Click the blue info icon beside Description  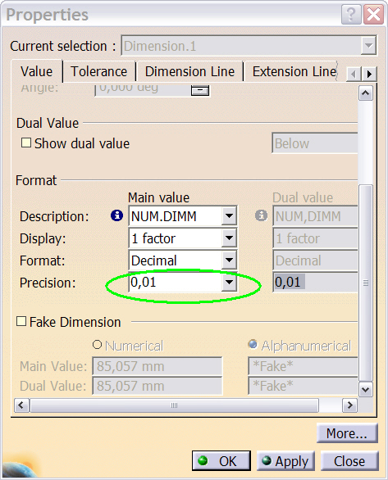coord(116,215)
